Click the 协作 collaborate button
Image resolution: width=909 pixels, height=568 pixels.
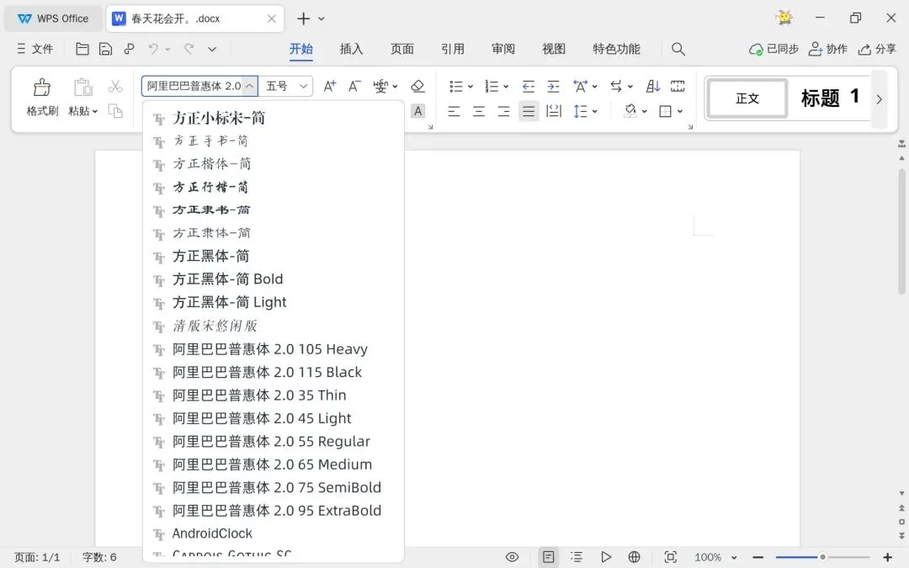[x=828, y=50]
